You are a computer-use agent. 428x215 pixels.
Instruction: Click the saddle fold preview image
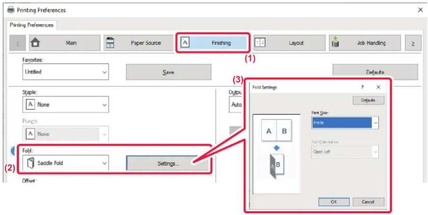[276, 153]
